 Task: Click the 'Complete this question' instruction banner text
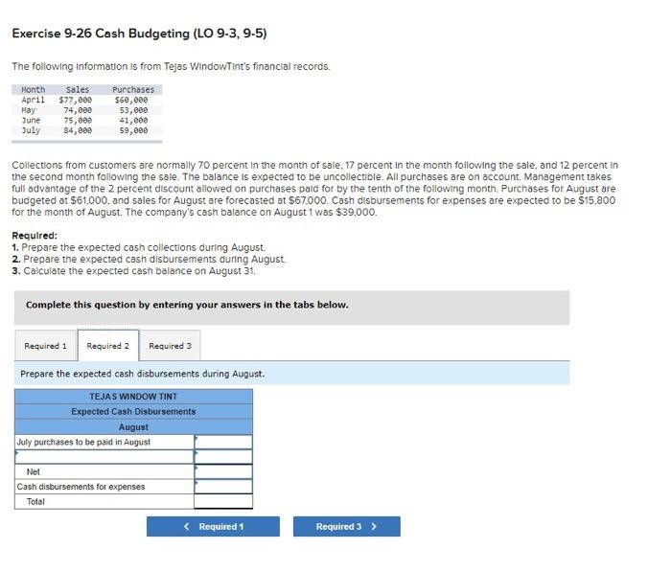(187, 305)
